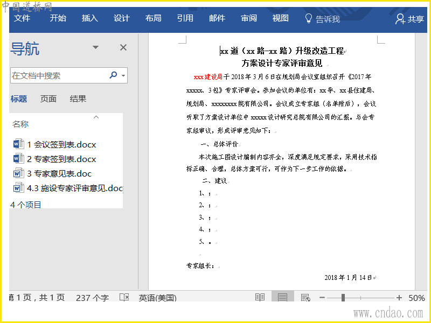The height and width of the screenshot is (323, 431).
Task: Switch to Print Layout view icon
Action: (x=282, y=297)
